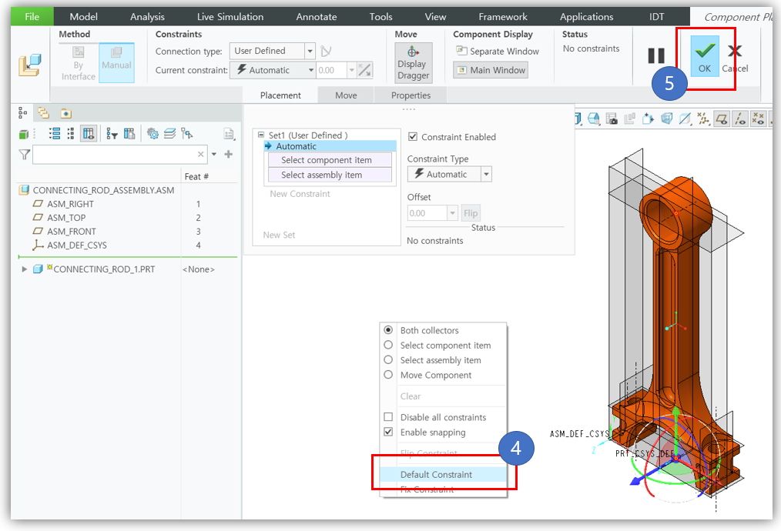Toggle Main Window display

(x=491, y=70)
